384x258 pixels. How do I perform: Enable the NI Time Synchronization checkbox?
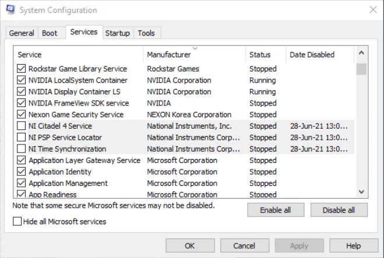tap(22, 149)
